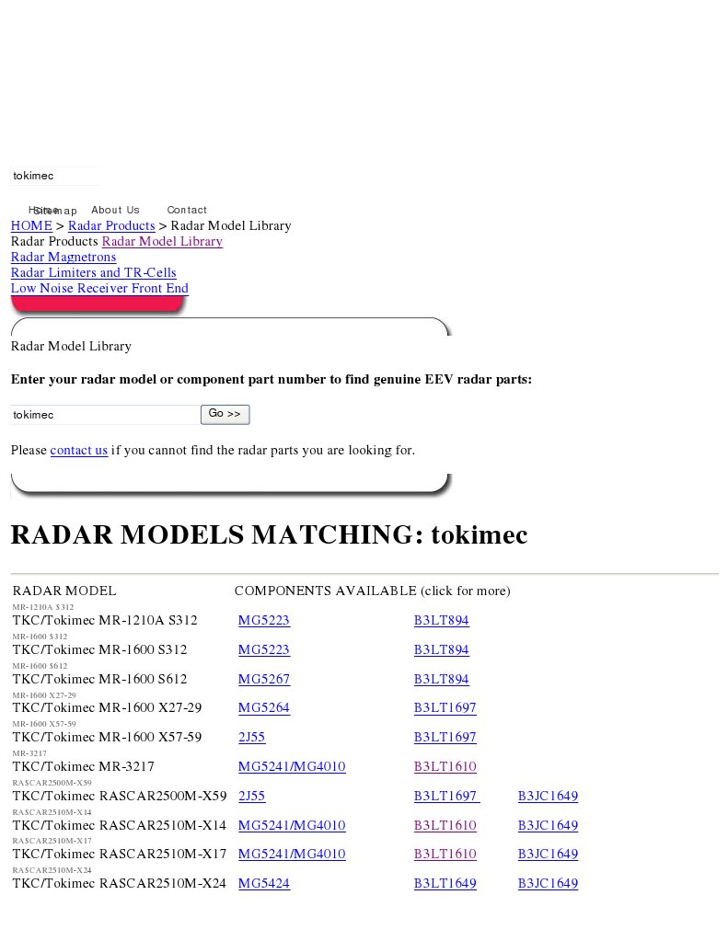
Task: Select the TKC/Tokimec MR-3217 model name
Action: pyautogui.click(x=84, y=767)
